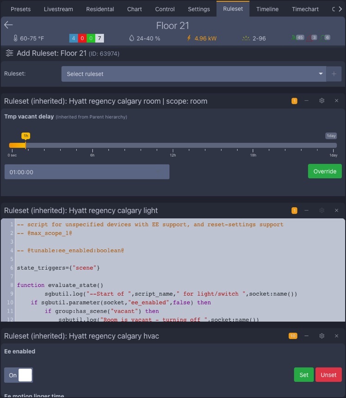Select the Ruleset tab
This screenshot has width=346, height=398.
[233, 9]
